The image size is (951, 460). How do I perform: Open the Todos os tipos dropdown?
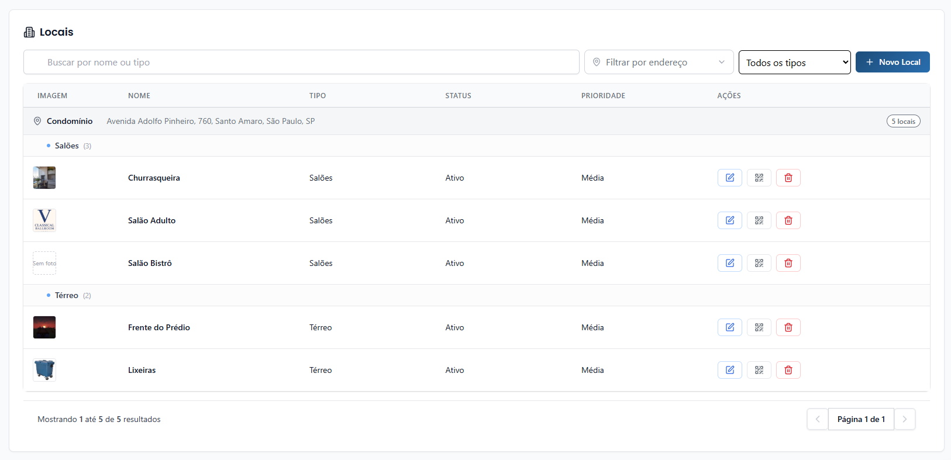[x=794, y=63]
